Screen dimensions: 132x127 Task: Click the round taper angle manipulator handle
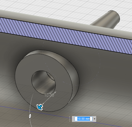30,116
